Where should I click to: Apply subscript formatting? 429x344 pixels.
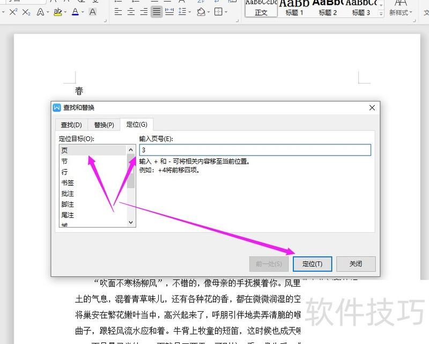click(x=26, y=12)
